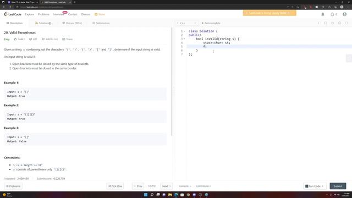Open the Windows Start menu
The width and height of the screenshot is (352, 198).
pyautogui.click(x=146, y=195)
